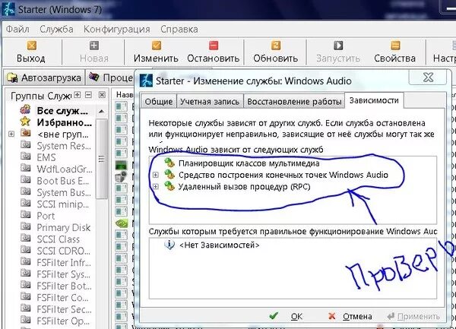This screenshot has width=456, height=329.
Task: Select FSFilter Bottom group
Action: point(65,286)
